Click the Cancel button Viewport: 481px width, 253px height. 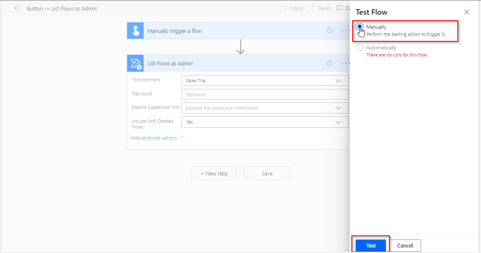point(405,245)
